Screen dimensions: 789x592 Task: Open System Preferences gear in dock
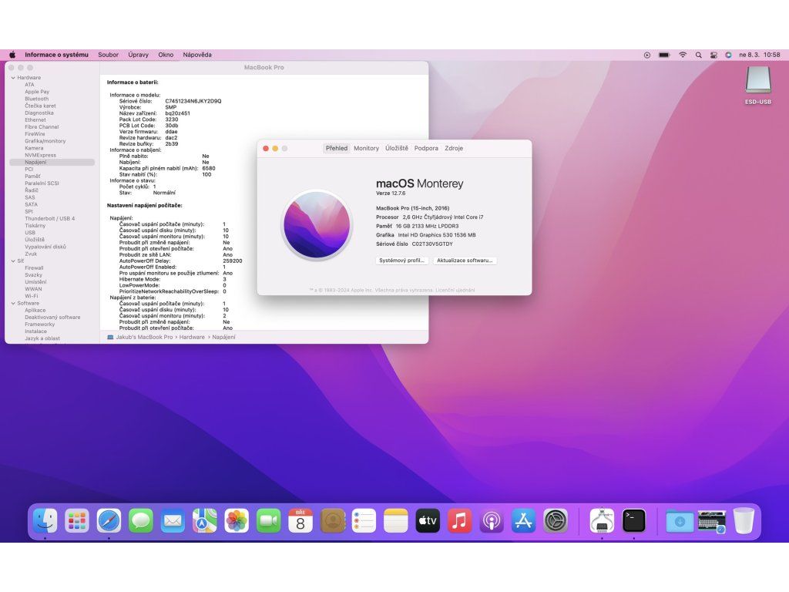(x=556, y=521)
